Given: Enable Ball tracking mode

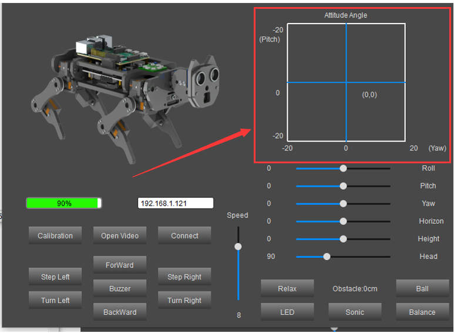Looking at the screenshot, I should click(x=422, y=288).
